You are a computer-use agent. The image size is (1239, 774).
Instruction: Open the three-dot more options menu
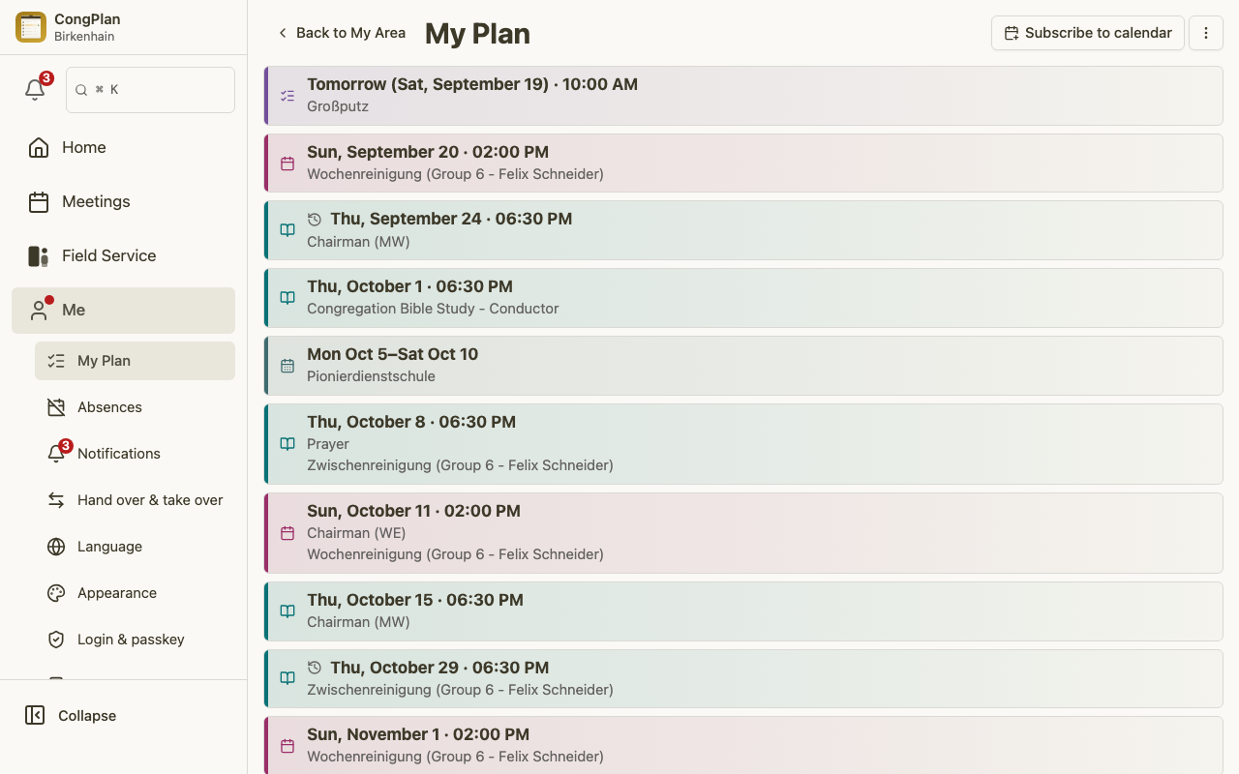point(1206,33)
